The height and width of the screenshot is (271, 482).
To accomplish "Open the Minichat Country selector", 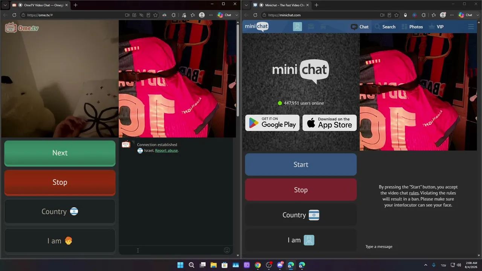I will pos(301,215).
